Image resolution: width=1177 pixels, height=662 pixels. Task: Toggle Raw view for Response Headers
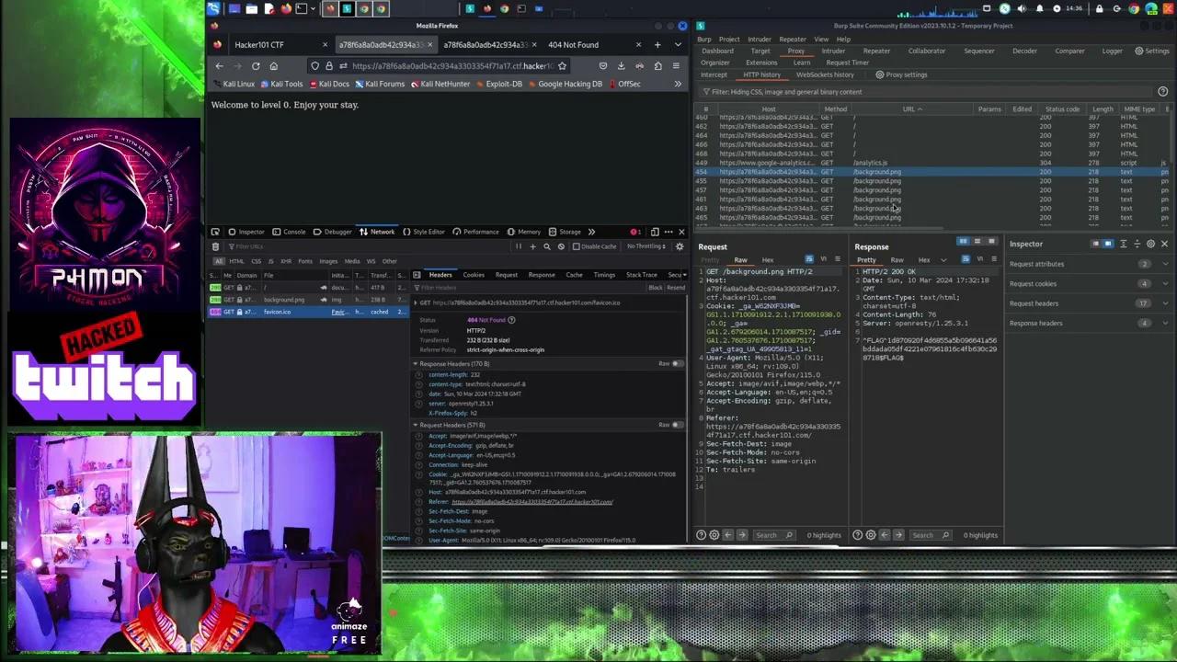point(677,364)
